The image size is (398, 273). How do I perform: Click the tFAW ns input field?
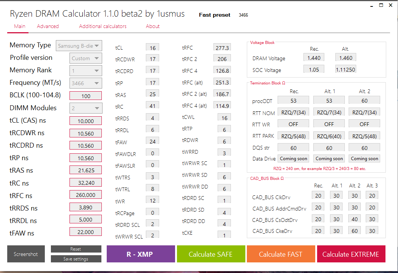point(86,232)
